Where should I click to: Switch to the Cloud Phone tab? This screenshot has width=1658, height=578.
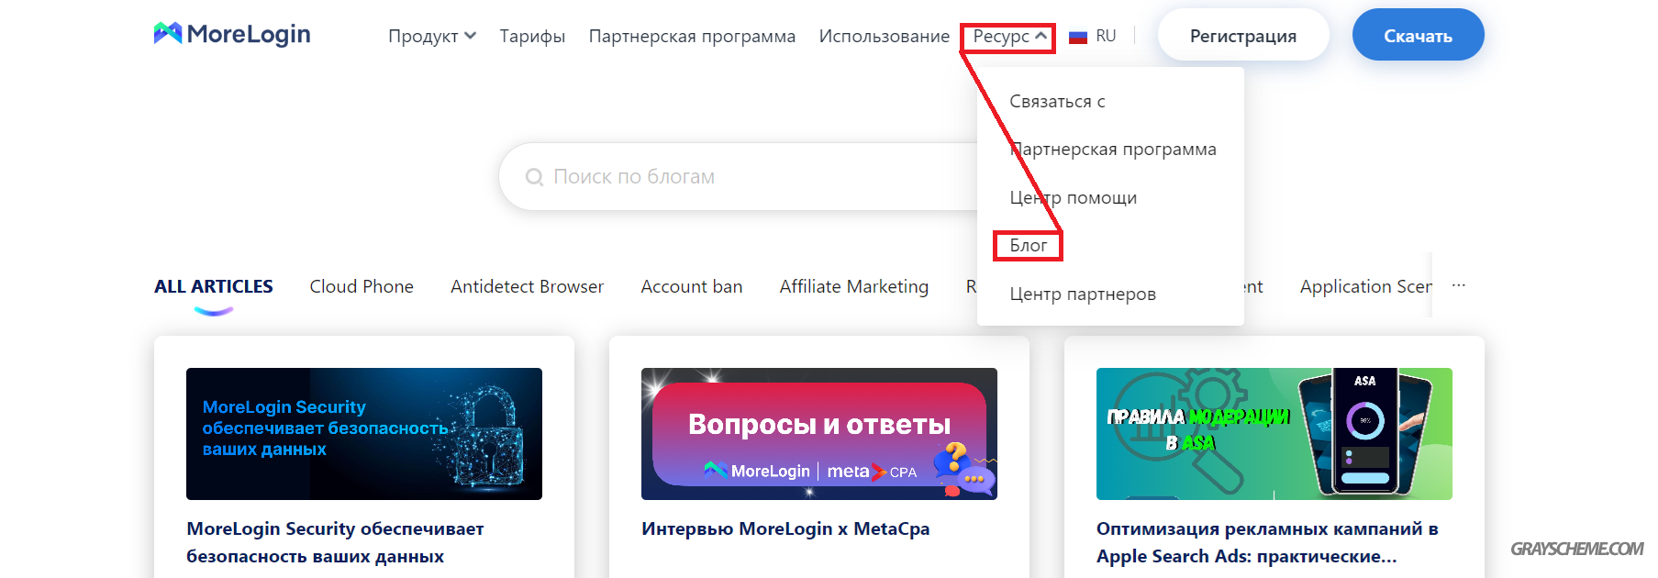click(362, 286)
